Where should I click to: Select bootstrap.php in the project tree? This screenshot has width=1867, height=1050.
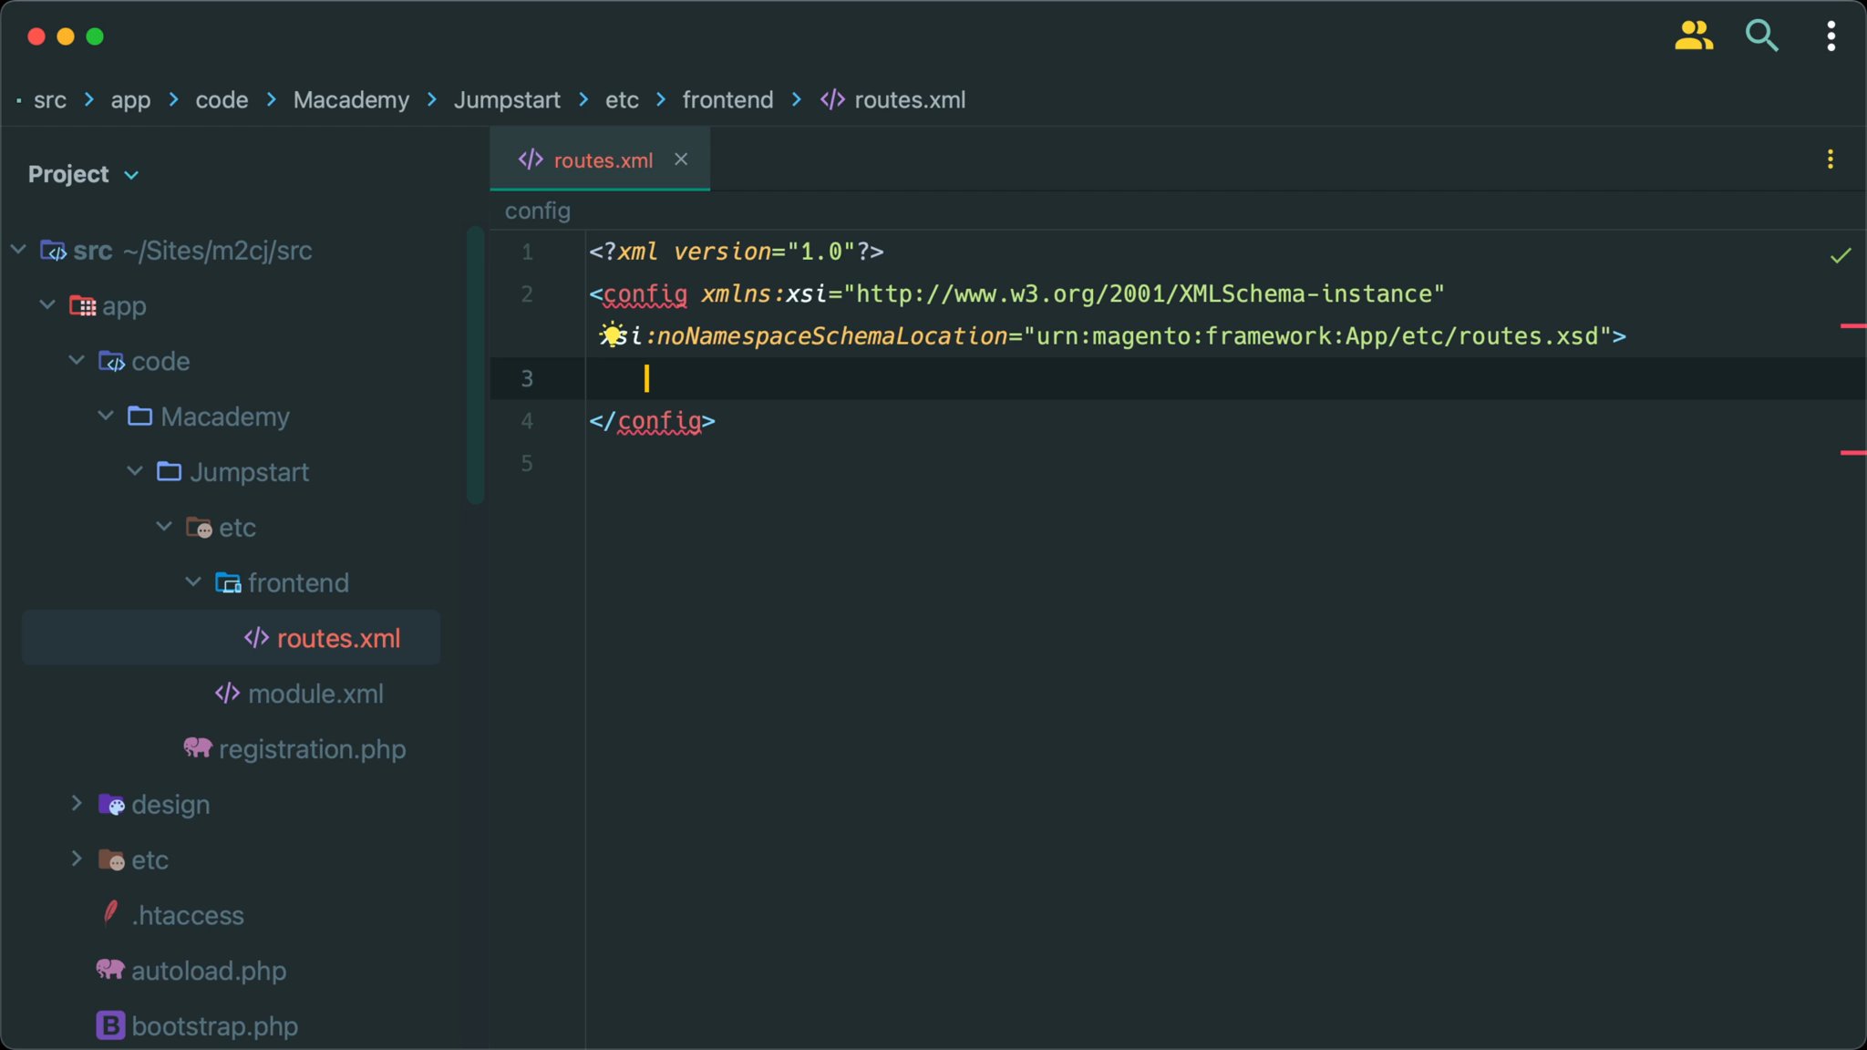214,1025
